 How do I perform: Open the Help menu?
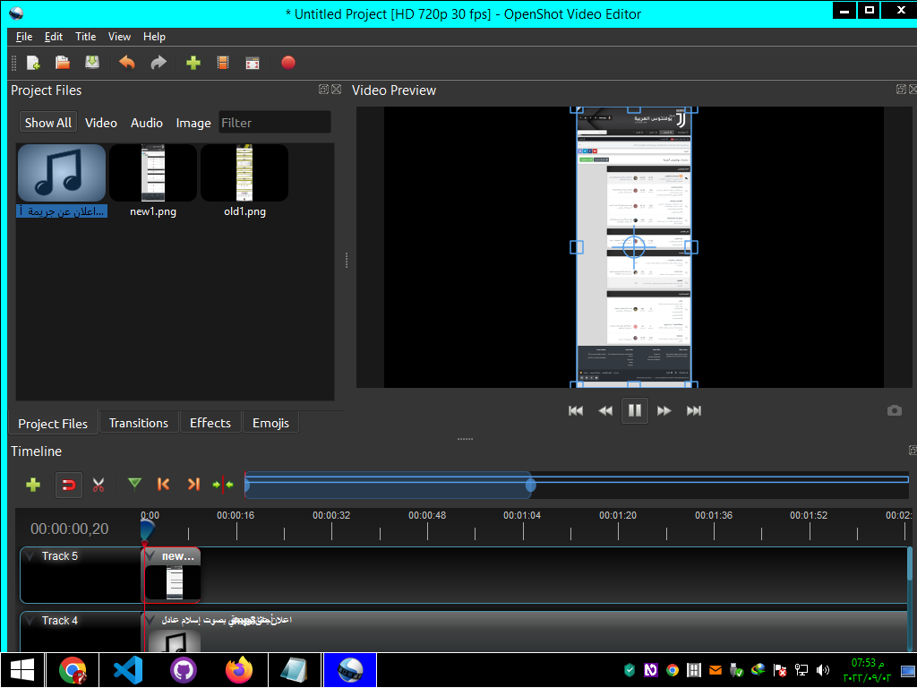[154, 36]
